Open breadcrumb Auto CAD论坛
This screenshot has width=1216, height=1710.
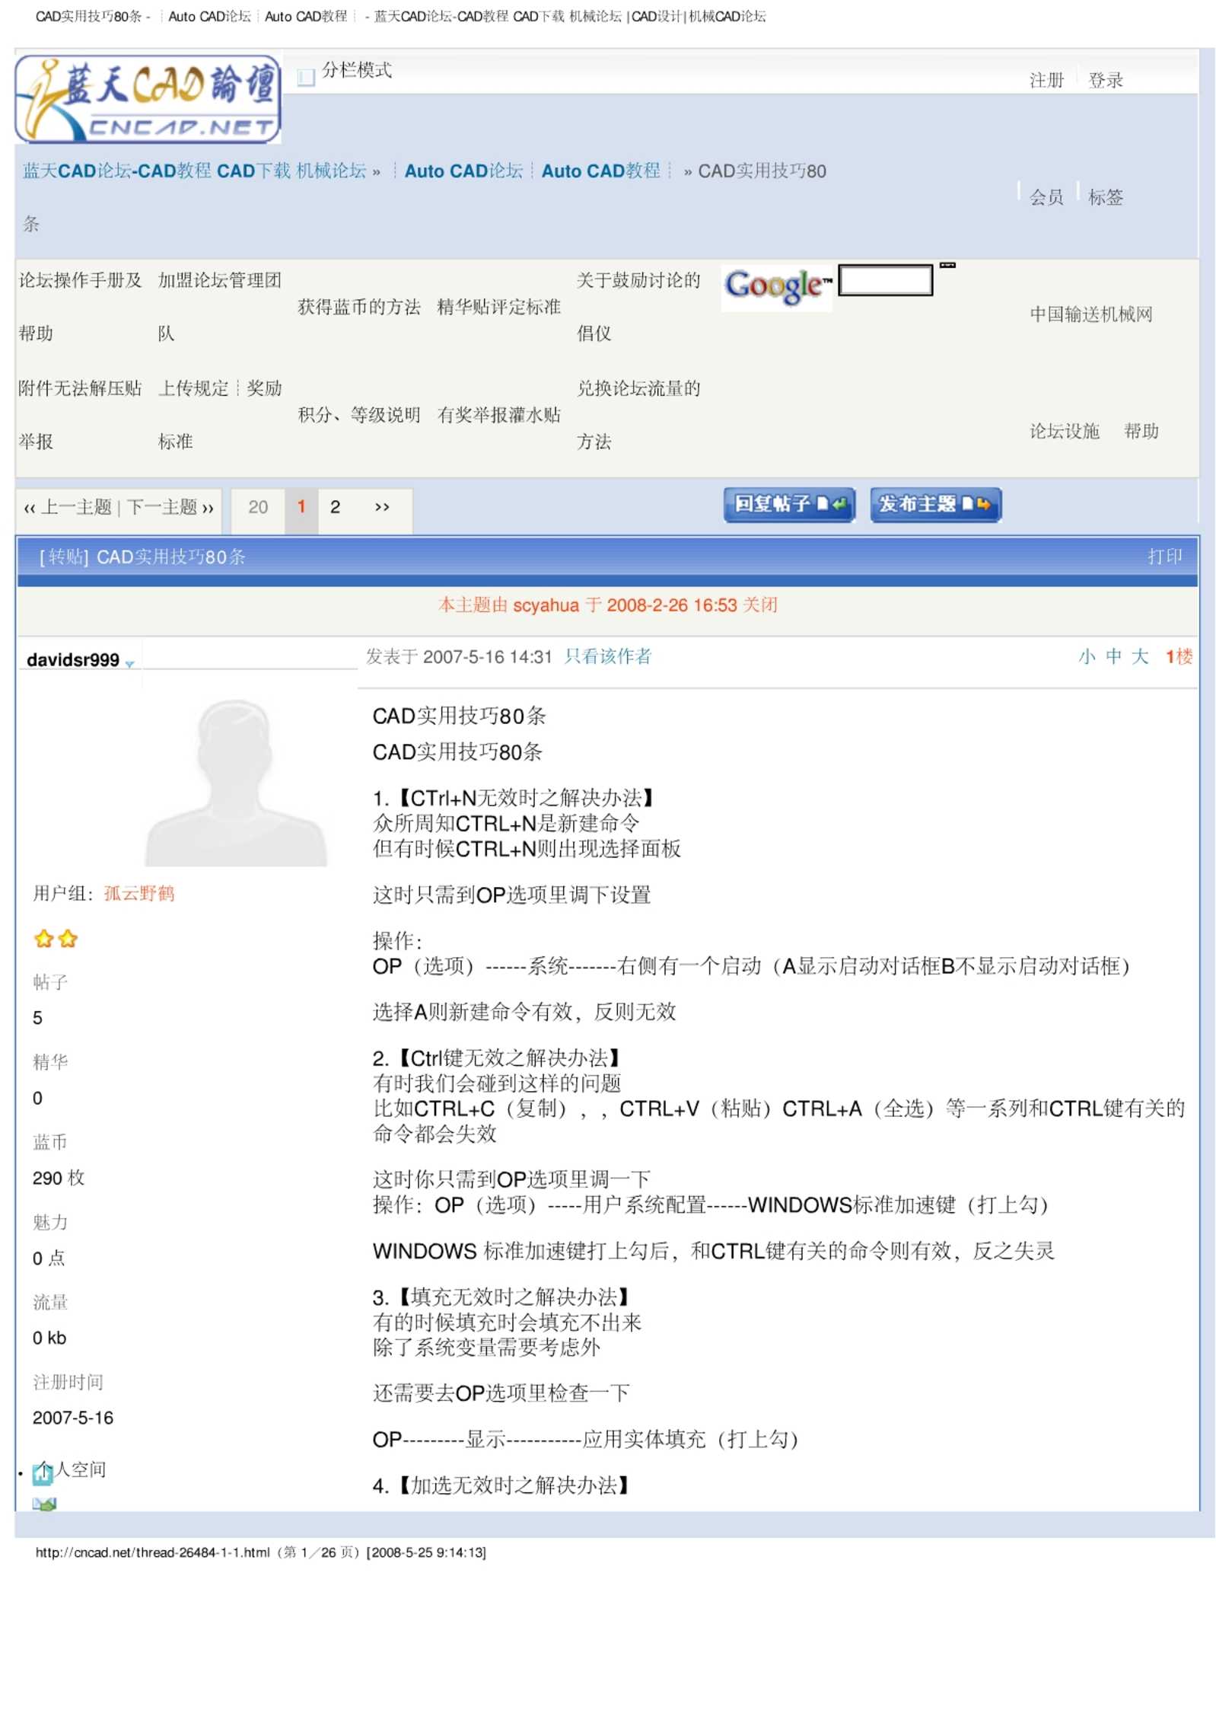point(463,171)
